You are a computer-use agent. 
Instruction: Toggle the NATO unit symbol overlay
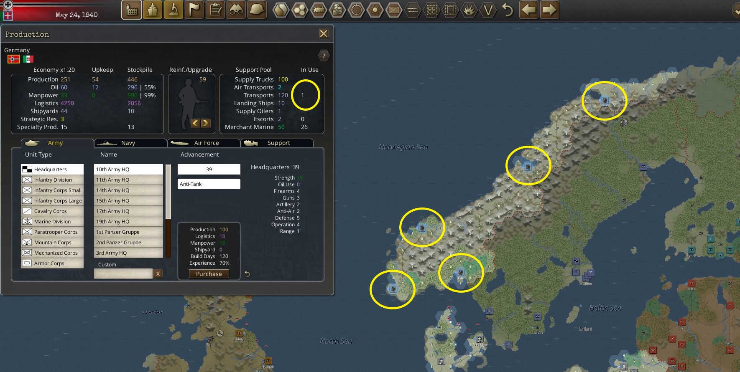[394, 10]
